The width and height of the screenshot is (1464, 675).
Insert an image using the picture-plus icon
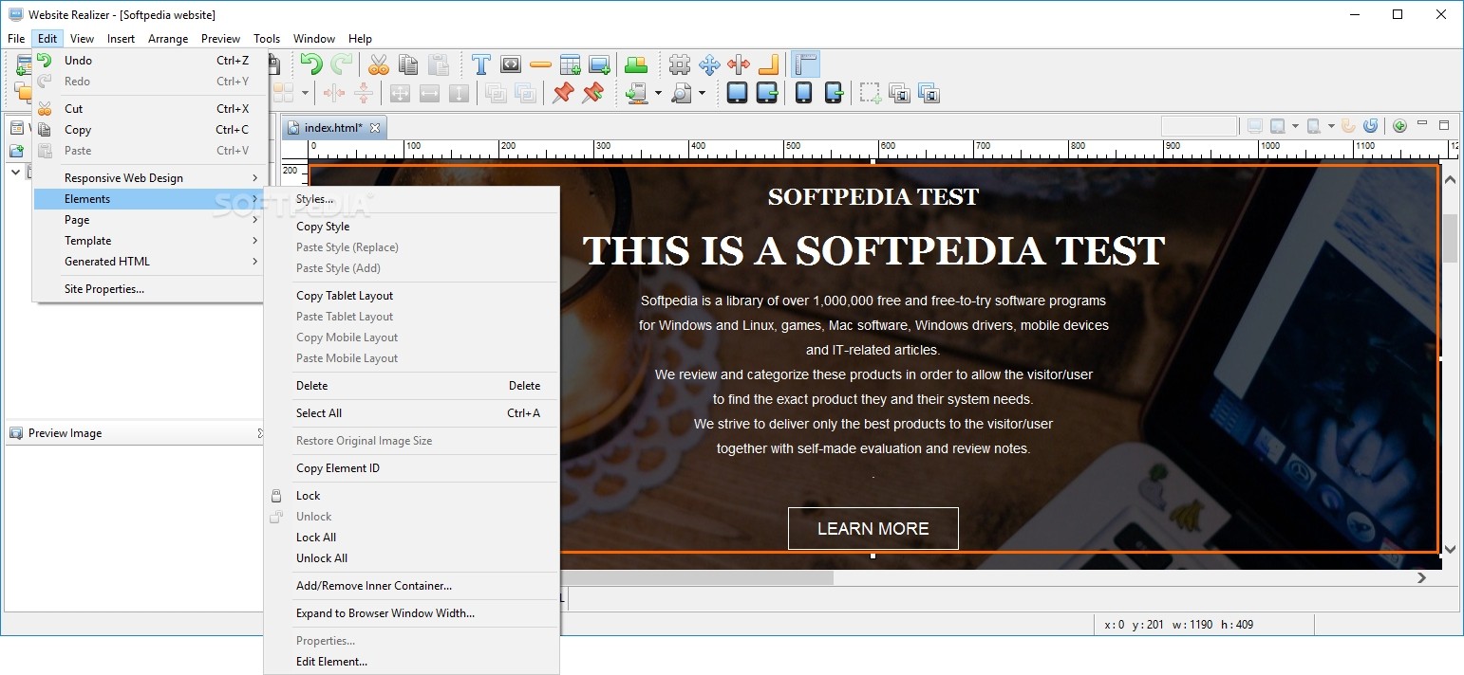coord(599,64)
